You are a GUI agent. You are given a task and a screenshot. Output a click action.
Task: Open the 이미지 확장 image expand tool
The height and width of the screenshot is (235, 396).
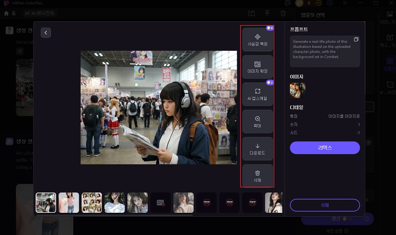pyautogui.click(x=257, y=67)
